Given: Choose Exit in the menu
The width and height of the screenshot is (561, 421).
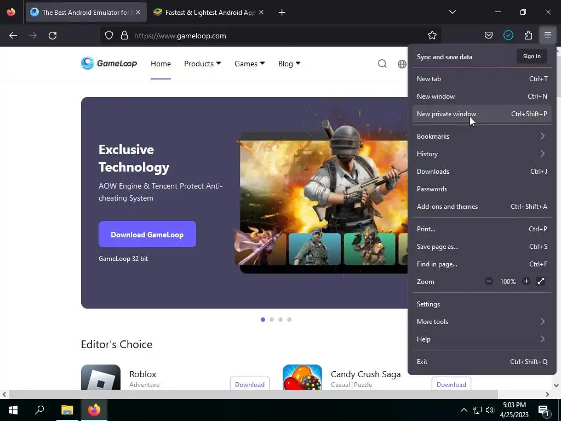Looking at the screenshot, I should (482, 362).
